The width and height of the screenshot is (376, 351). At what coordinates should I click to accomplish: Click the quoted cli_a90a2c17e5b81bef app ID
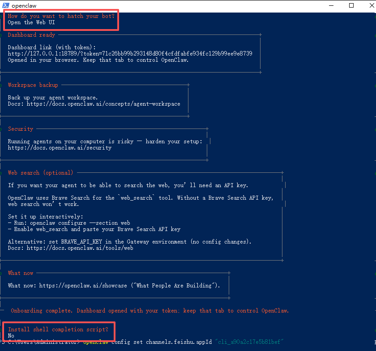coord(249,342)
